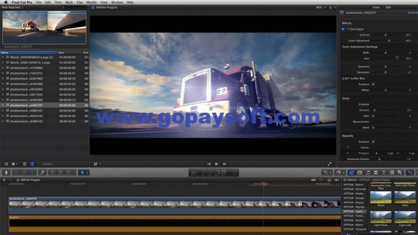Collapse the Cine Style effect parameters
Image resolution: width=418 pixels, height=235 pixels.
click(348, 29)
